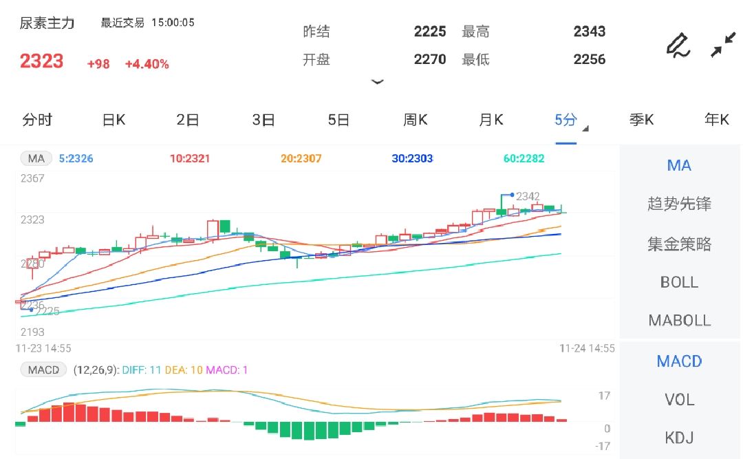The width and height of the screenshot is (743, 459).
Task: Choose the KDJ sub-indicator
Action: pyautogui.click(x=679, y=437)
